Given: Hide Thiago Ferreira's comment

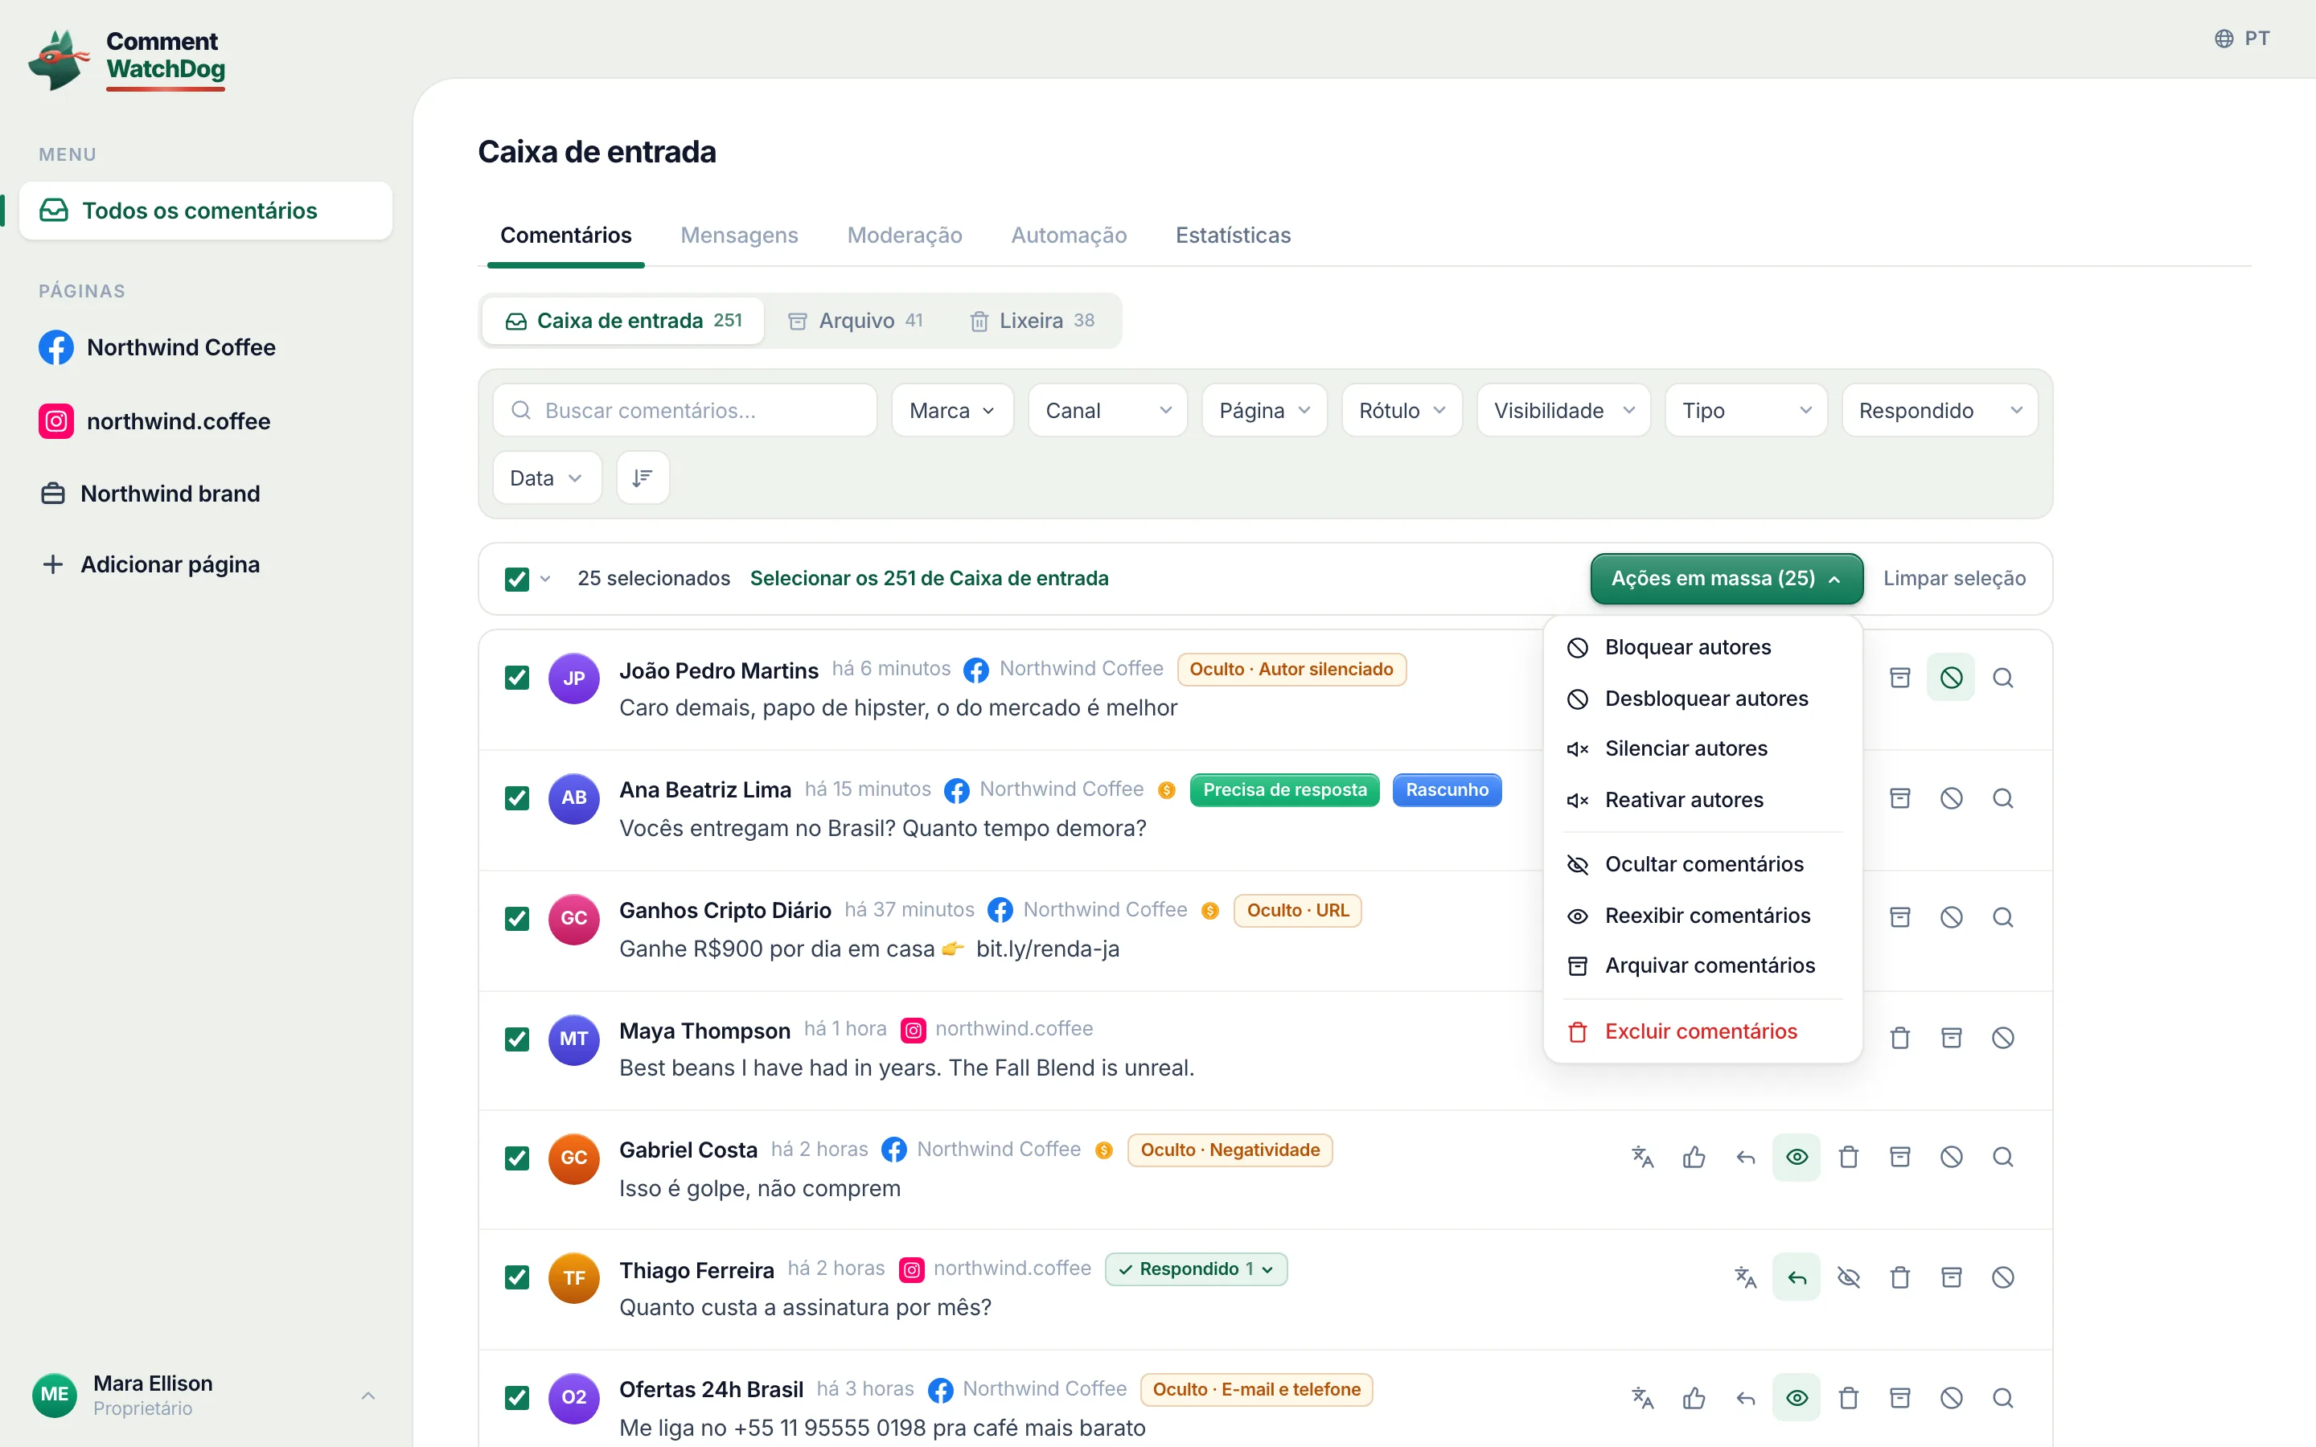Looking at the screenshot, I should [1848, 1277].
